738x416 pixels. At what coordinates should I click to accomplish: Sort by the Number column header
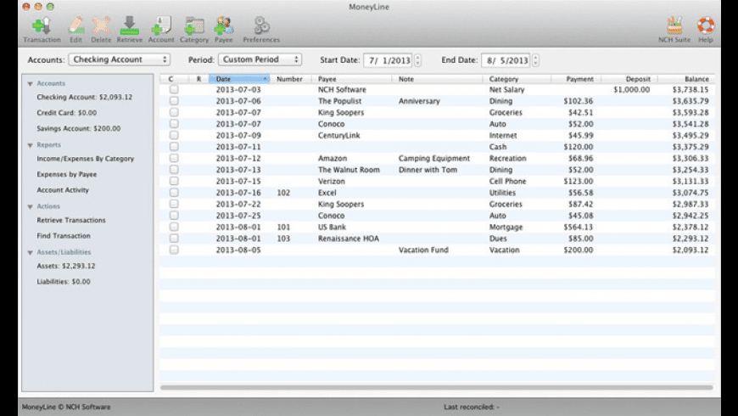pyautogui.click(x=291, y=79)
